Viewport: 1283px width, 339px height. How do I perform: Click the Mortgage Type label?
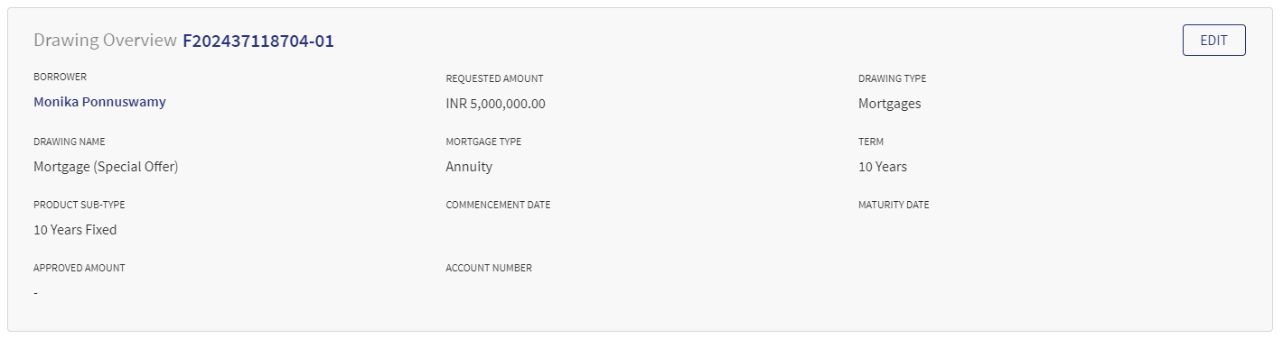click(483, 142)
